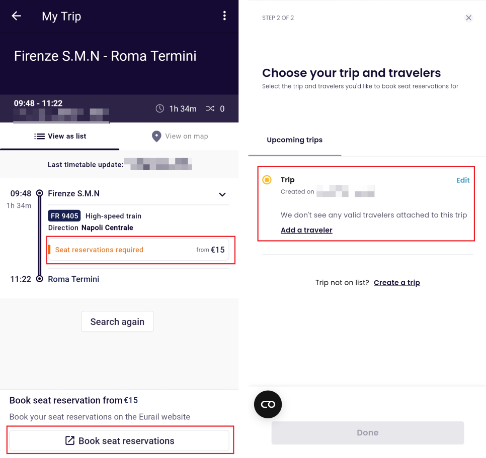Click Book seat reservations button
The height and width of the screenshot is (458, 486).
119,440
